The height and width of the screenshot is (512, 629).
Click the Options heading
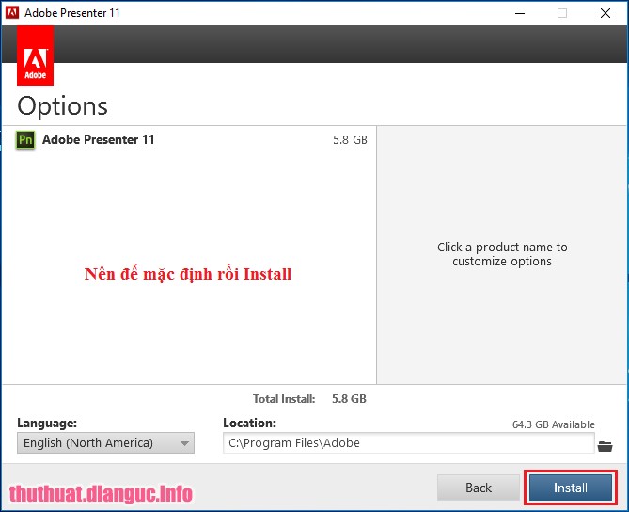click(63, 106)
